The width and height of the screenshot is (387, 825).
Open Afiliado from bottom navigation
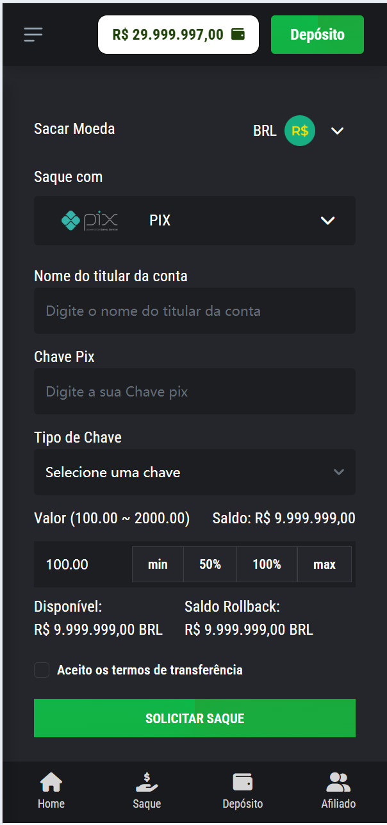point(338,783)
